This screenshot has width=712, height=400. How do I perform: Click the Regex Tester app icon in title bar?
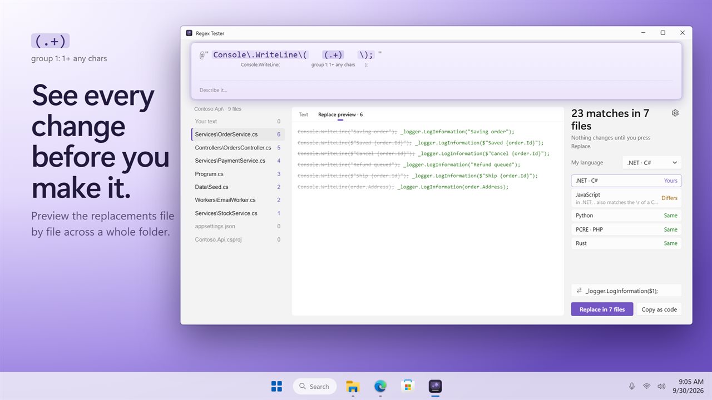point(189,33)
